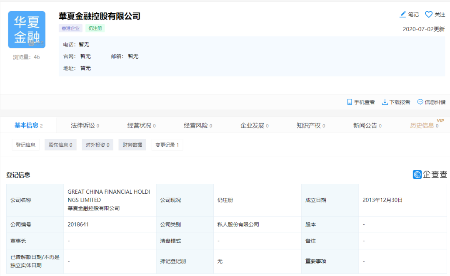
Task: Click the 2020-07-02更新 date text
Action: click(x=424, y=29)
